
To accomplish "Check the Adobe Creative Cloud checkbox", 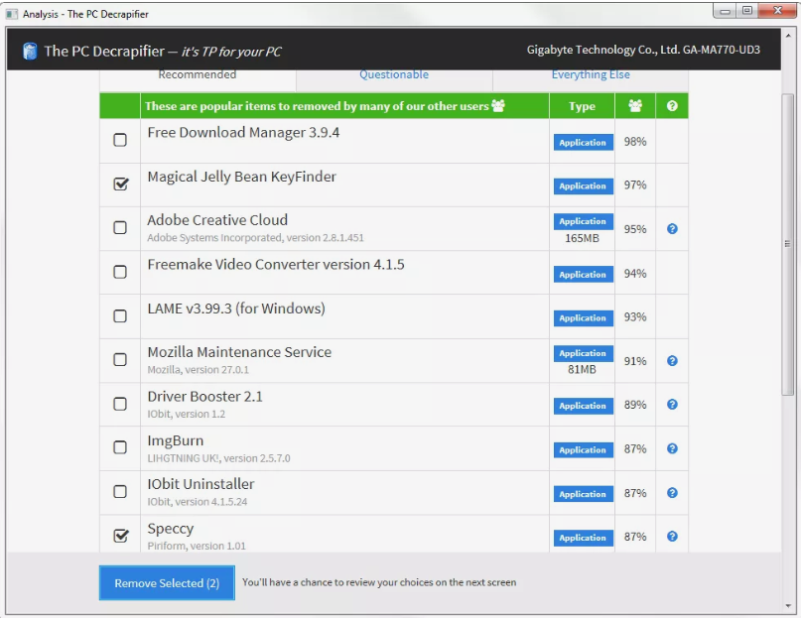I will (120, 227).
